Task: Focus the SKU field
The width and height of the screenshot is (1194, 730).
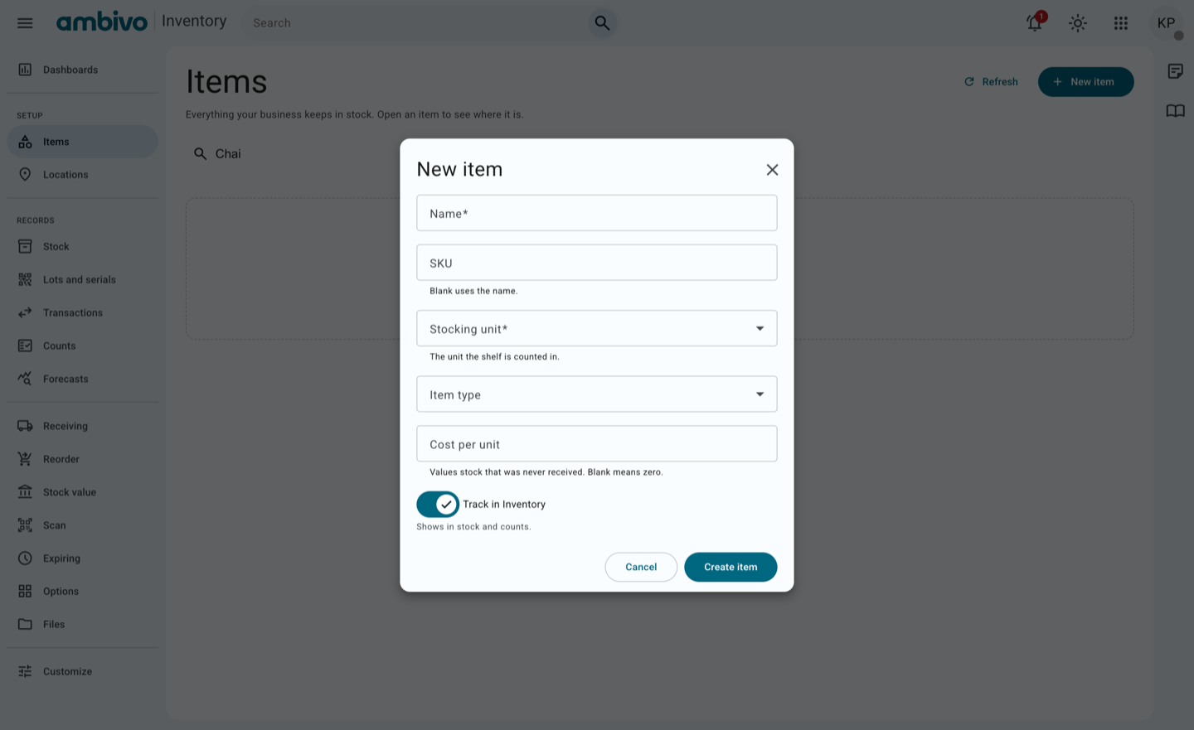Action: coord(596,263)
